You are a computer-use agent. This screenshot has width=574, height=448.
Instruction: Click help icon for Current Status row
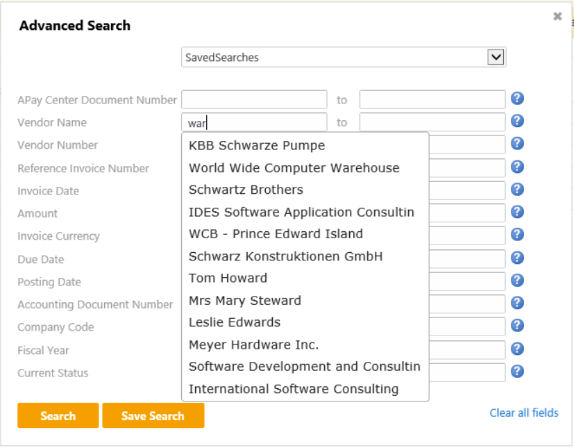pos(517,371)
